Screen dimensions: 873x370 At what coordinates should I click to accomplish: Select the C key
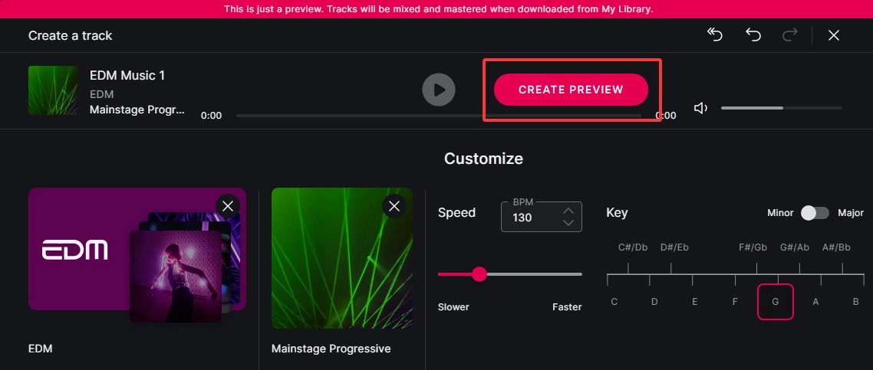coord(614,302)
